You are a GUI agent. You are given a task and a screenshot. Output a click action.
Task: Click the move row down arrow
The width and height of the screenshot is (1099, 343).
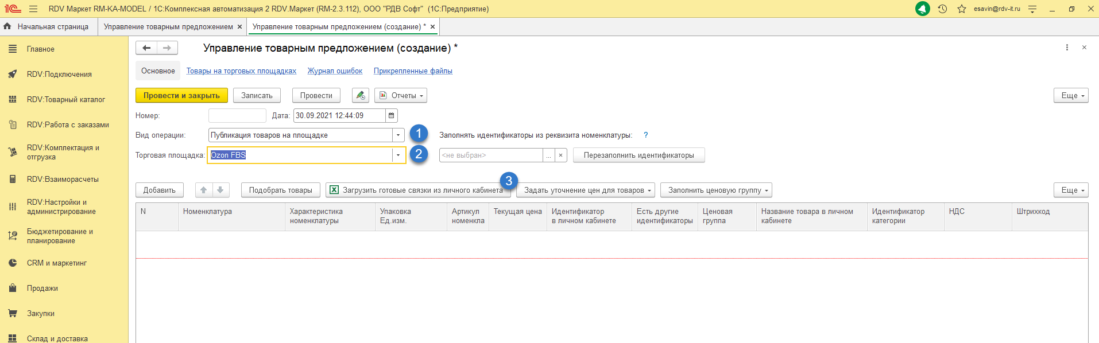pos(220,190)
